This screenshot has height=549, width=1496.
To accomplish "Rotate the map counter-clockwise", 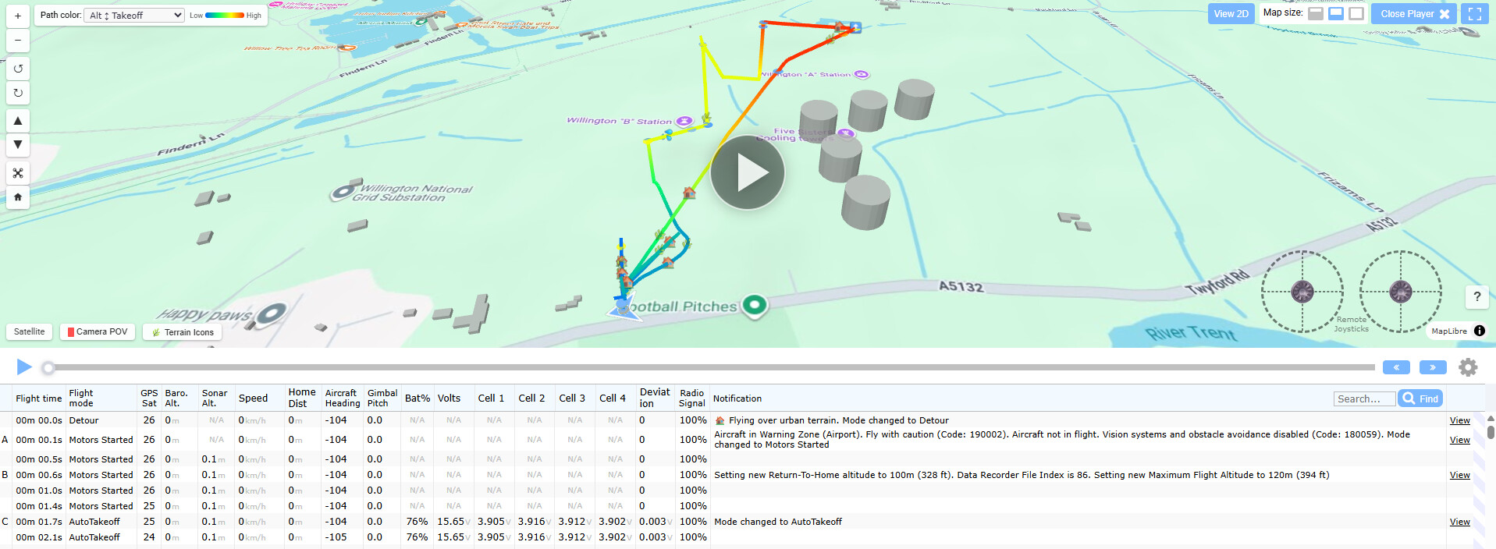I will tap(18, 69).
